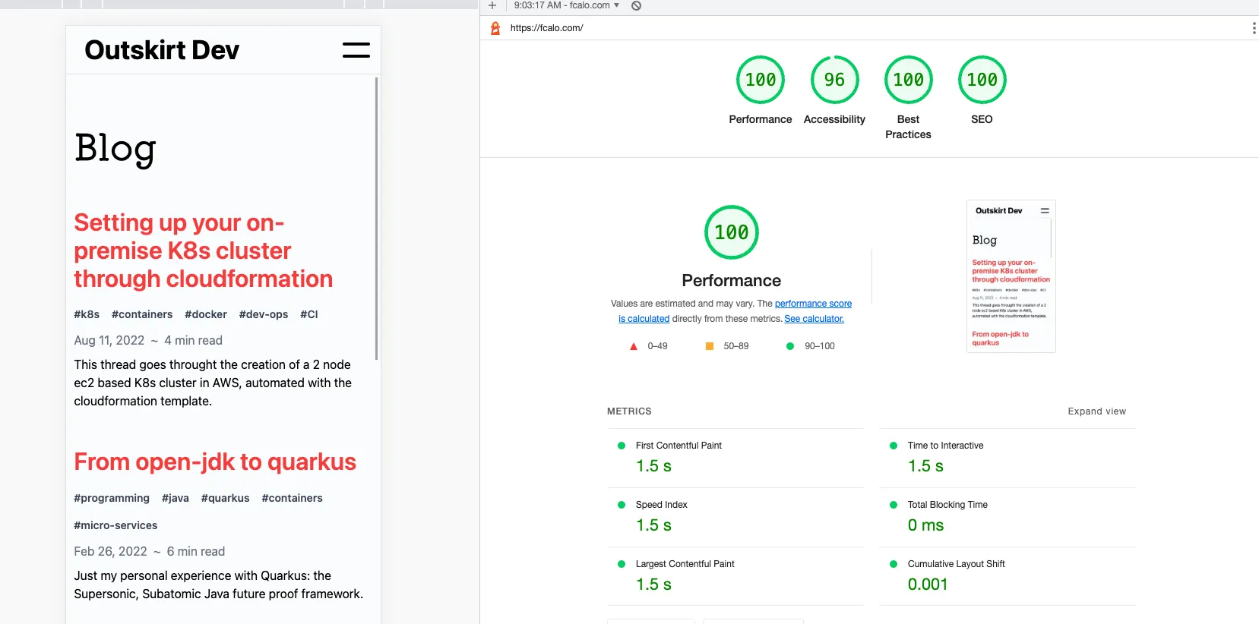Click the clear all reports icon
1259x624 pixels.
pos(637,5)
